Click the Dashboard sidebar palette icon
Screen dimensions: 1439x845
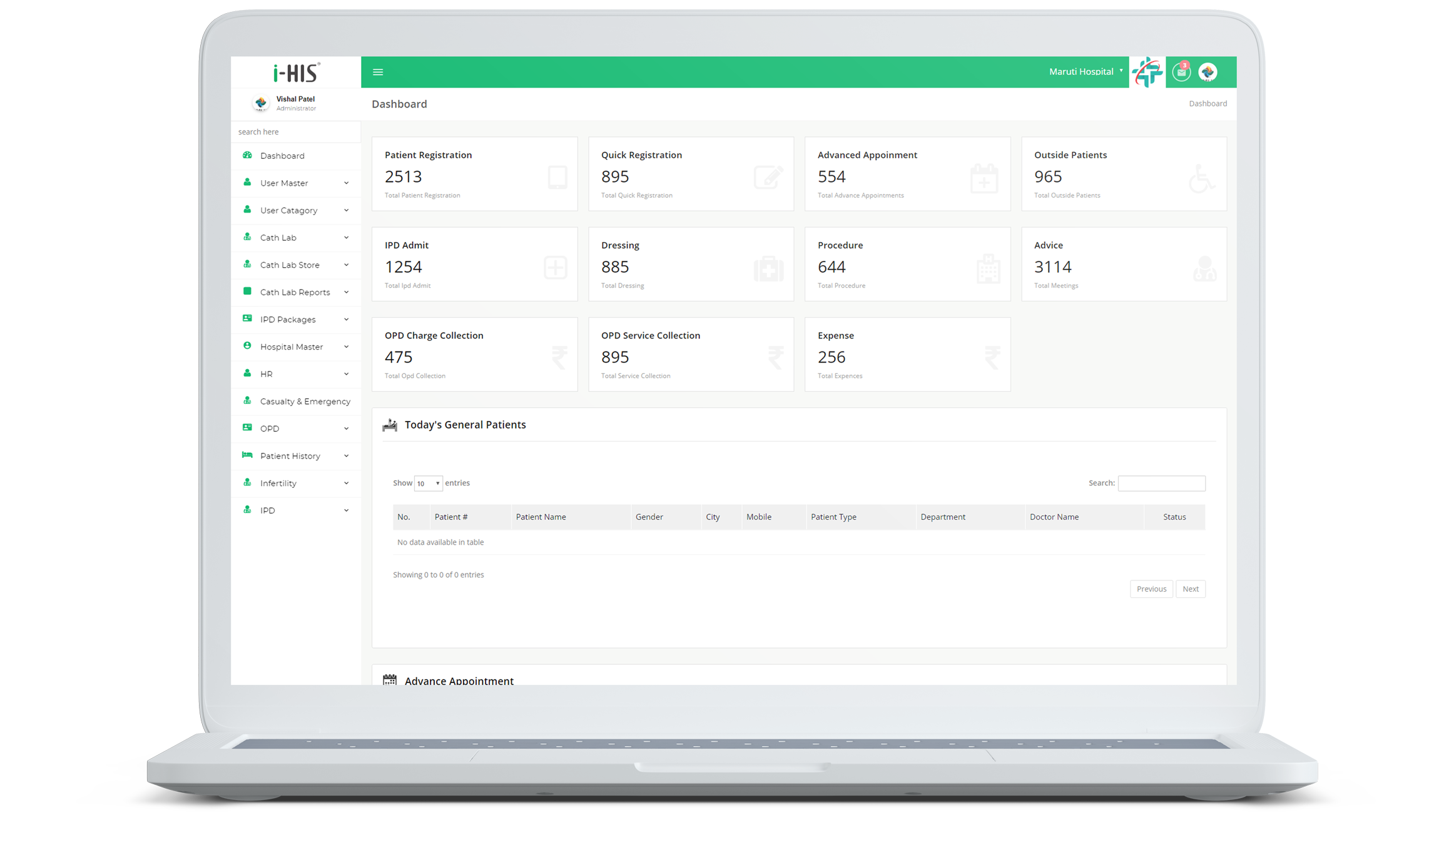click(247, 155)
